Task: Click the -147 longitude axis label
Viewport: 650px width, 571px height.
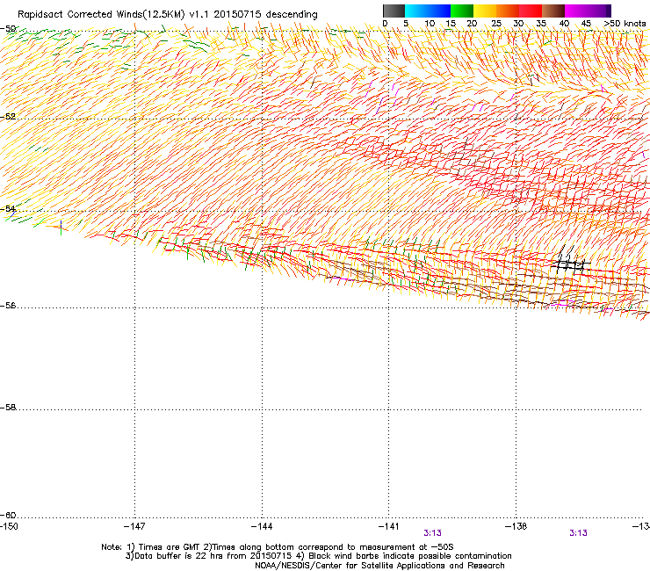Action: pyautogui.click(x=134, y=526)
